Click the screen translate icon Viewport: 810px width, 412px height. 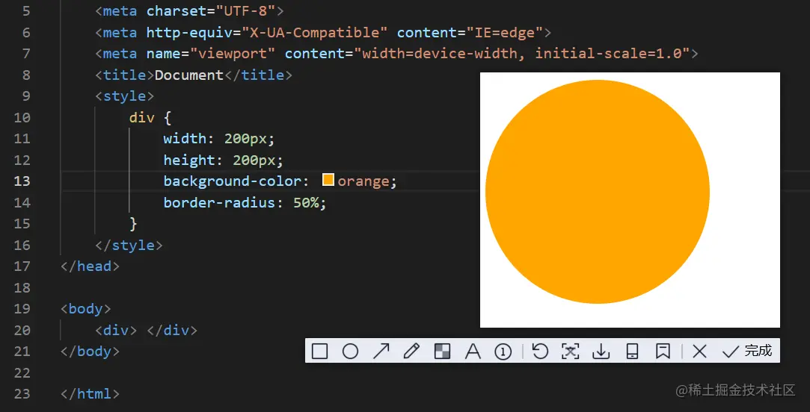[571, 351]
